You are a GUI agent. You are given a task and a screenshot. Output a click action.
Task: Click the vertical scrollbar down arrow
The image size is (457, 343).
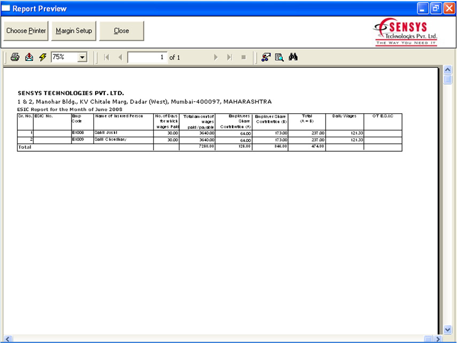(x=448, y=330)
